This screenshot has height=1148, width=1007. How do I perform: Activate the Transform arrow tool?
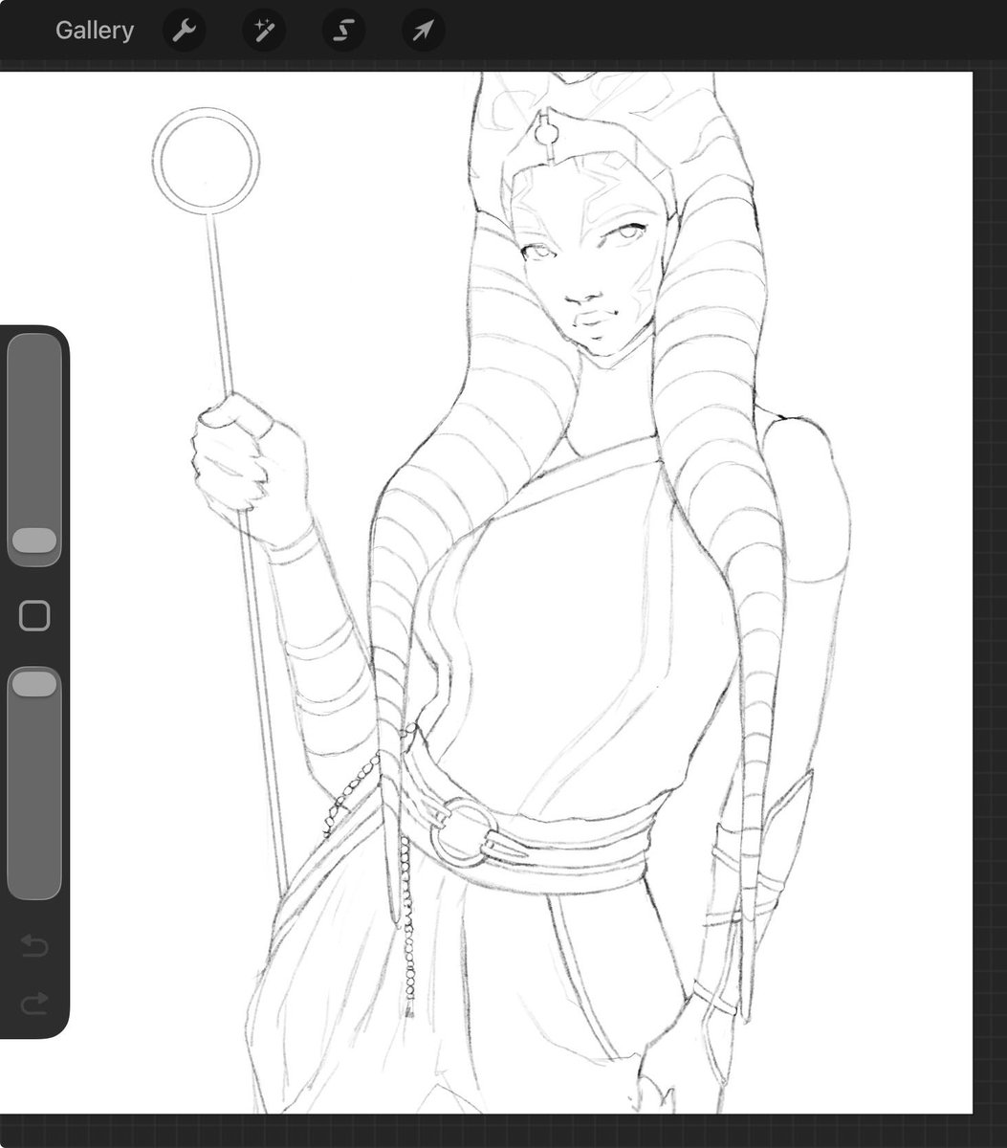pyautogui.click(x=422, y=31)
